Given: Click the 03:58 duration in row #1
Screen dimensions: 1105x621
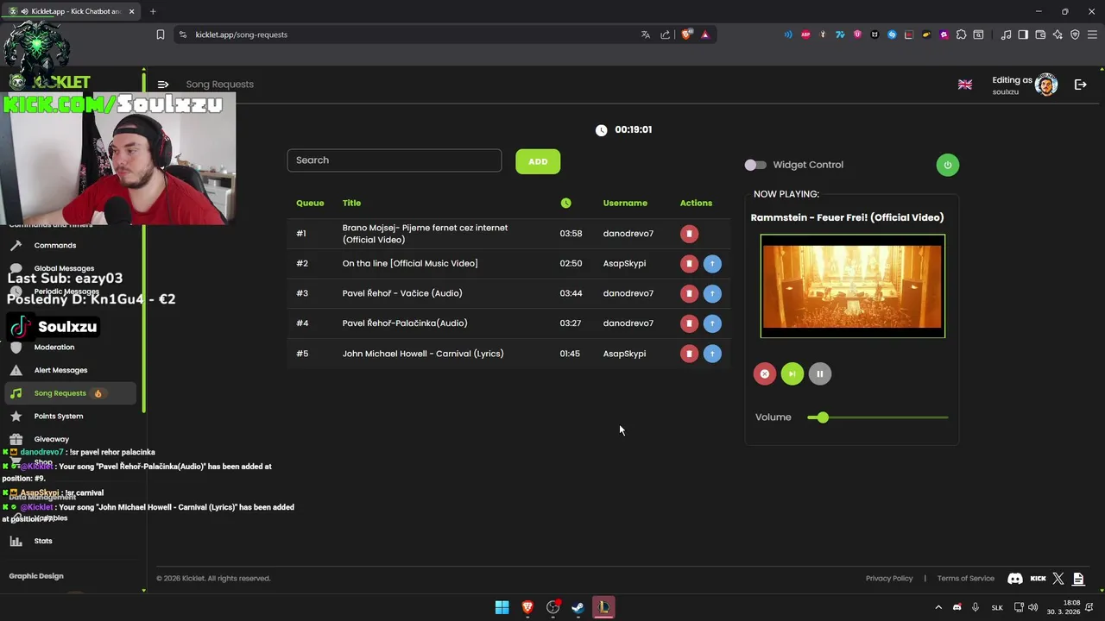Looking at the screenshot, I should [x=571, y=234].
